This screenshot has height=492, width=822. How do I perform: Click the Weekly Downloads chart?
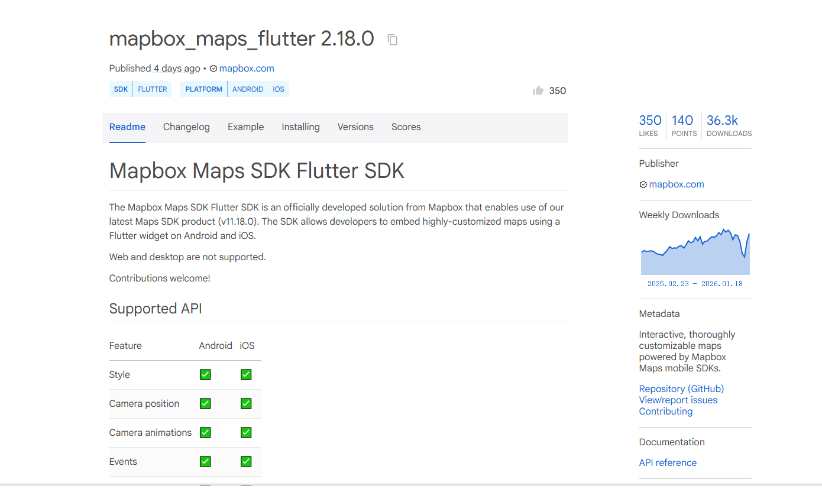pyautogui.click(x=695, y=253)
